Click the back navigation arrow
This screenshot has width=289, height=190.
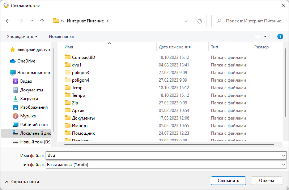click(8, 21)
